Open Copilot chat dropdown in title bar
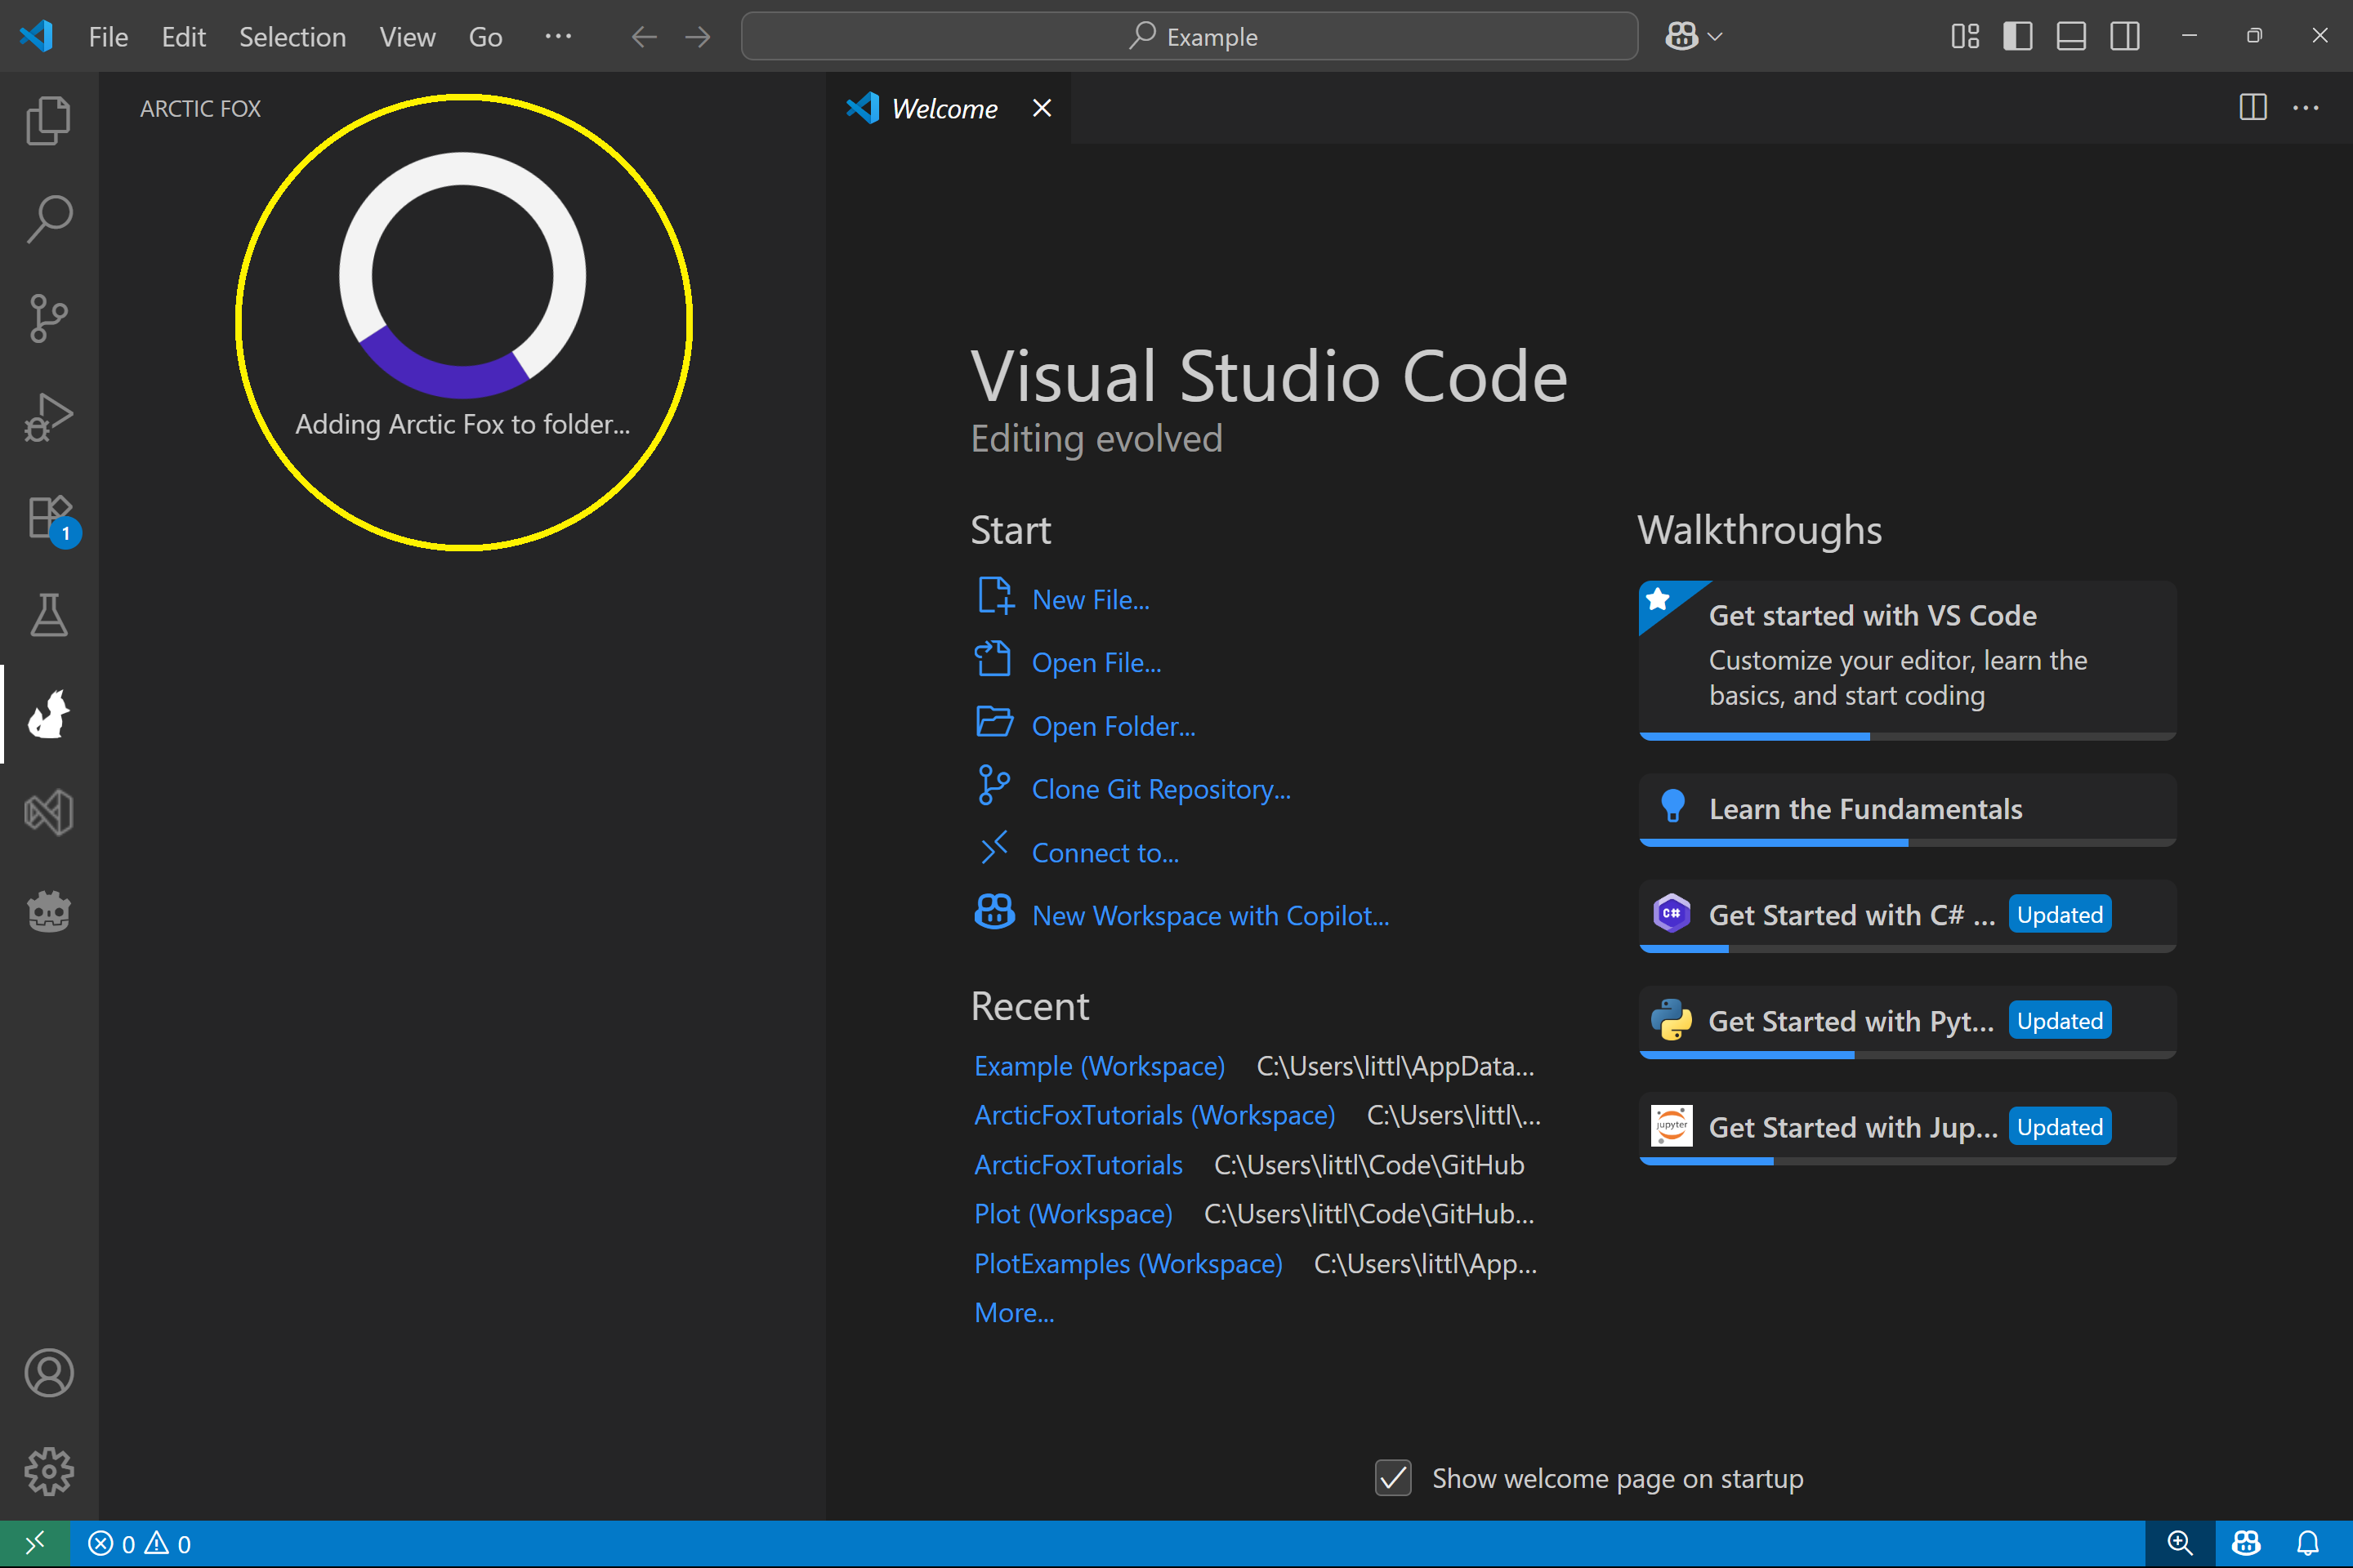The height and width of the screenshot is (1568, 2353). 1693,37
